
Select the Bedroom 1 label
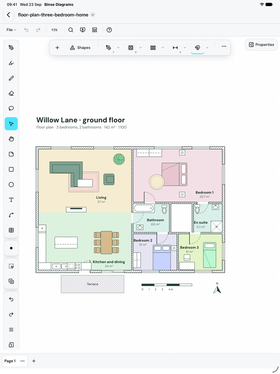(x=205, y=192)
